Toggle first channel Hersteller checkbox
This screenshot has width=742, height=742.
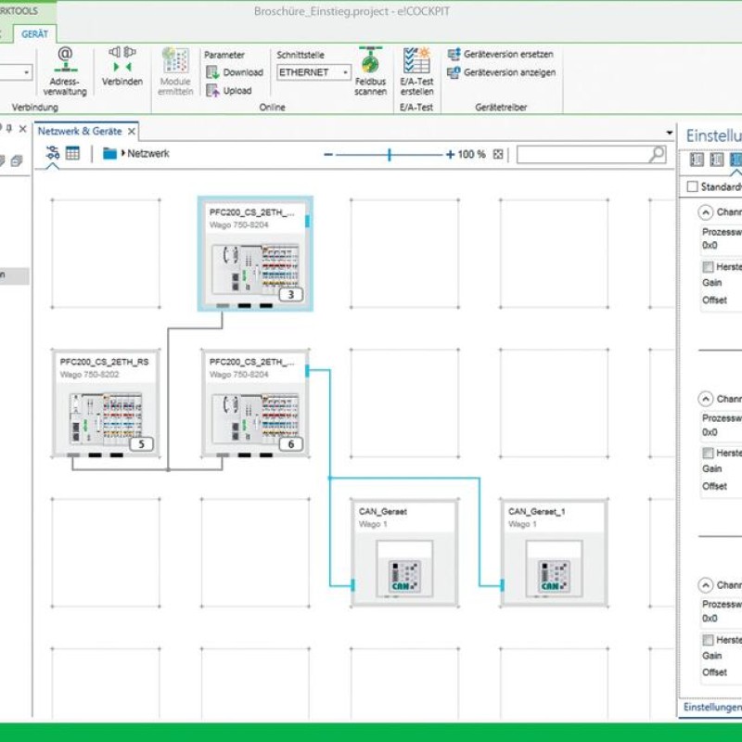[708, 267]
